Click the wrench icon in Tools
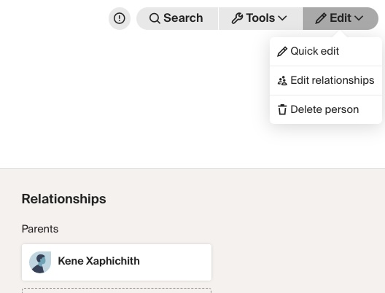Screen dimensions: 385x293 (x=237, y=18)
